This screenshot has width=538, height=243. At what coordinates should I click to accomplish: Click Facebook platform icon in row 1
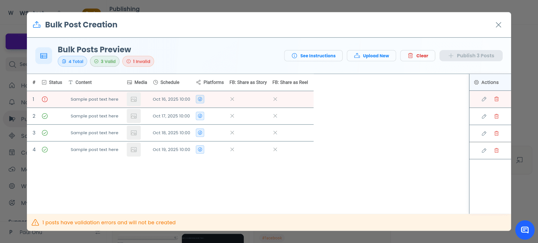pos(200,99)
